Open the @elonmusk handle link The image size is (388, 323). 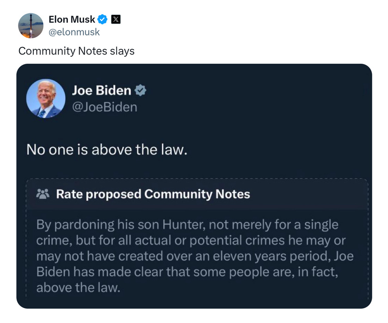(x=74, y=32)
